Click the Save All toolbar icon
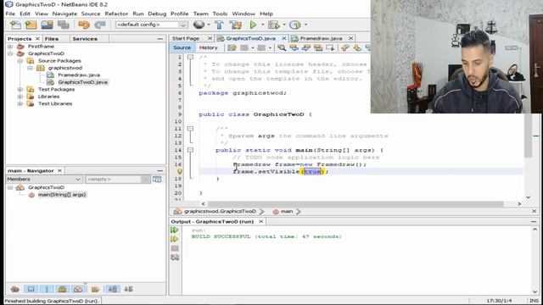543x305 pixels. [x=64, y=25]
